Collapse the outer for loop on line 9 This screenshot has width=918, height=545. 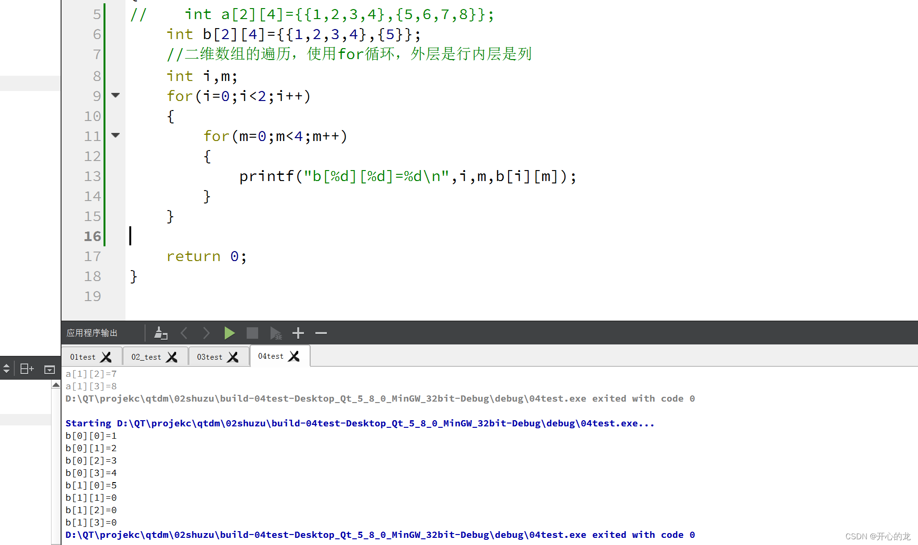pyautogui.click(x=115, y=95)
